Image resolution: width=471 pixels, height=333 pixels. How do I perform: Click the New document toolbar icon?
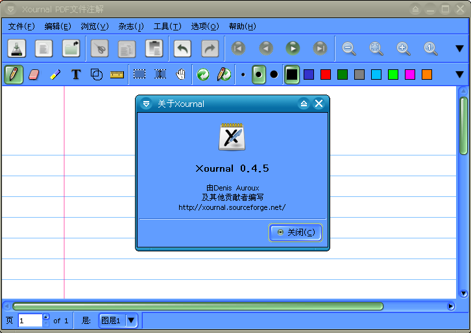(44, 49)
